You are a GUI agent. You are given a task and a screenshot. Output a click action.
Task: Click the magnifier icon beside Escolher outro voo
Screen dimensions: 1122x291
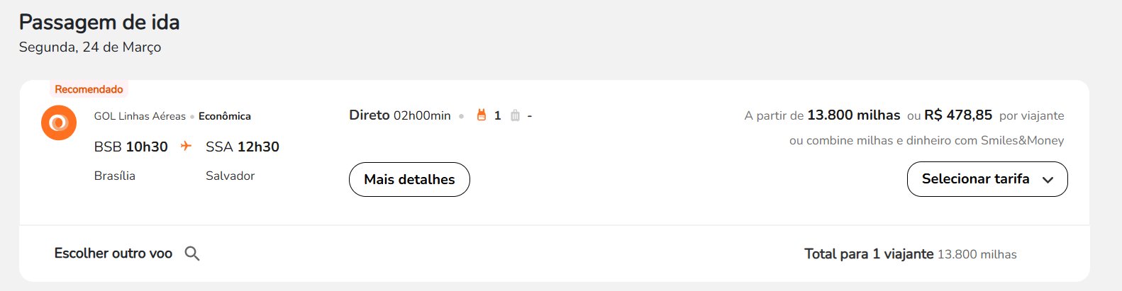point(192,253)
